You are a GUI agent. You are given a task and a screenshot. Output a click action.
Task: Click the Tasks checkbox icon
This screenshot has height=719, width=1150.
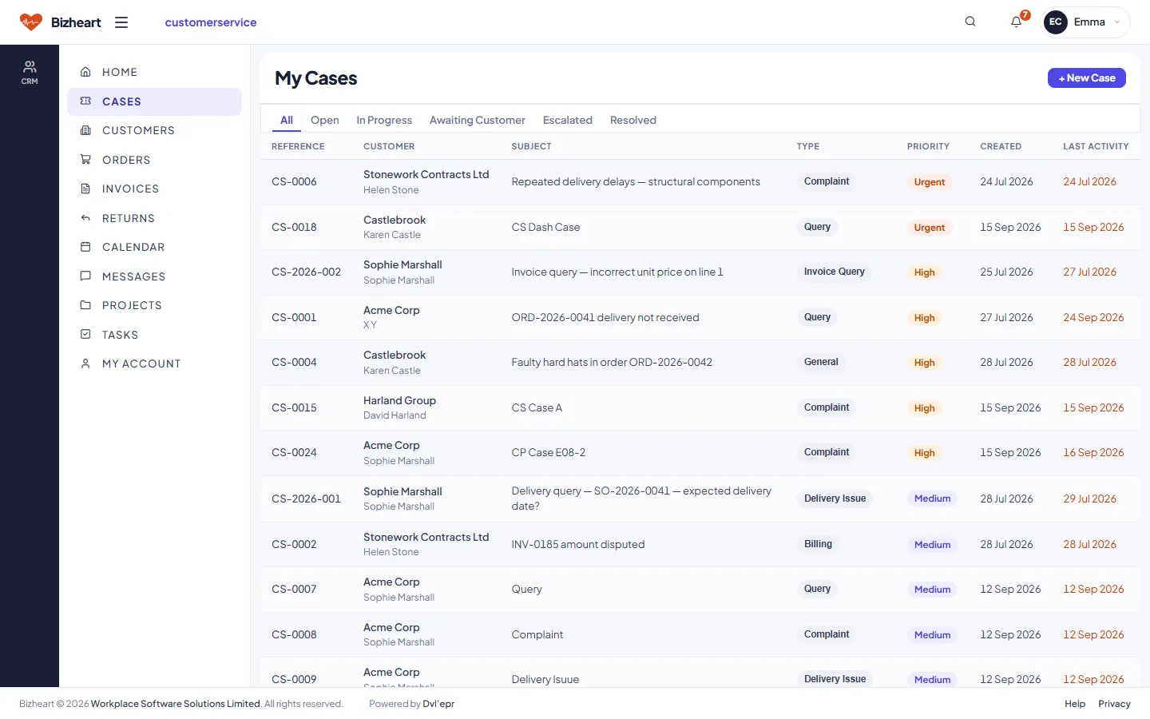click(x=85, y=335)
